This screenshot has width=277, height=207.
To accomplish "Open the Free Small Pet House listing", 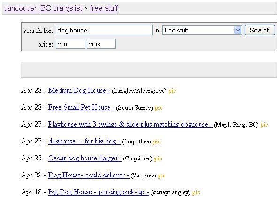I will click(x=81, y=107).
